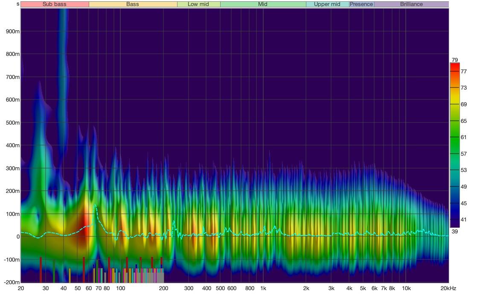This screenshot has height=294, width=477.
Task: Click the 7k frequency axis label
Action: (384, 288)
